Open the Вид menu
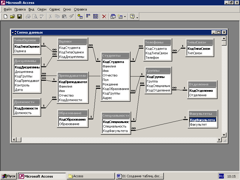240x180 pixels. tap(31, 9)
